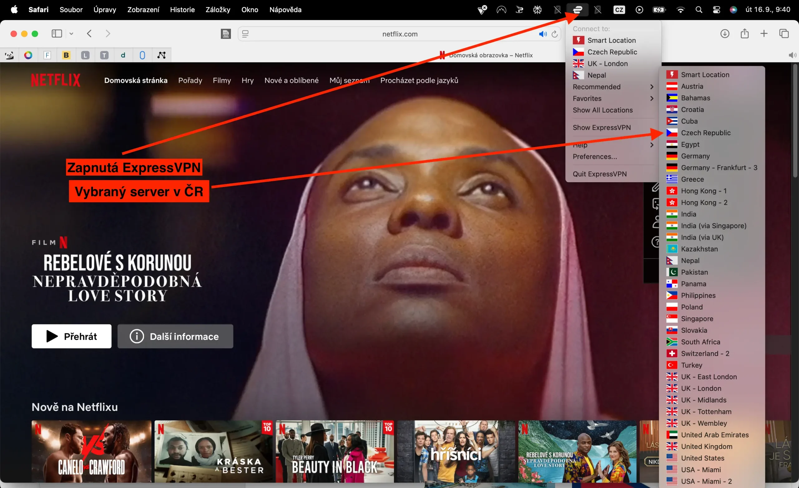This screenshot has width=799, height=488.
Task: Open the Beauty in Black thumbnail
Action: (335, 451)
